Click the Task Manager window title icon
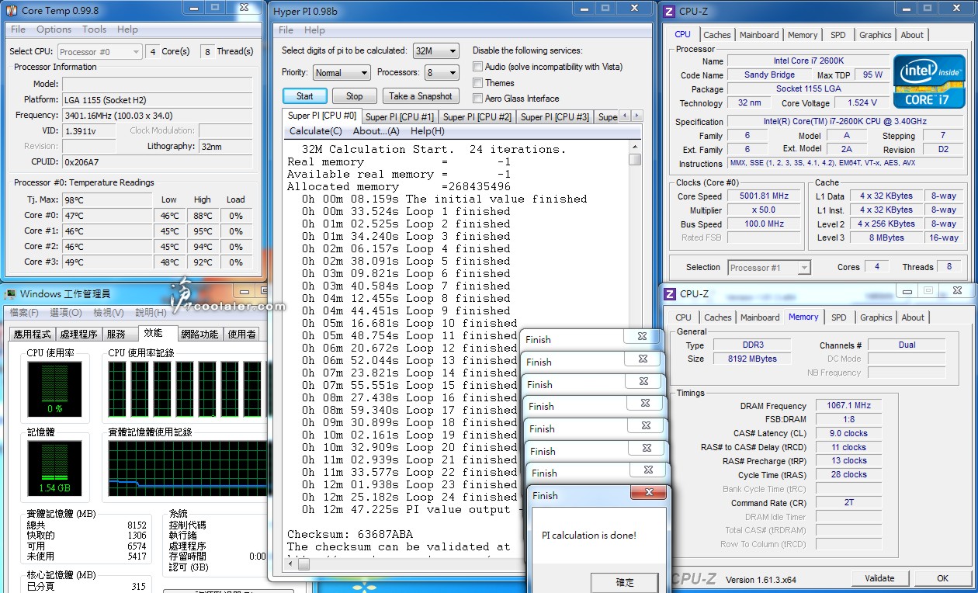 11,294
